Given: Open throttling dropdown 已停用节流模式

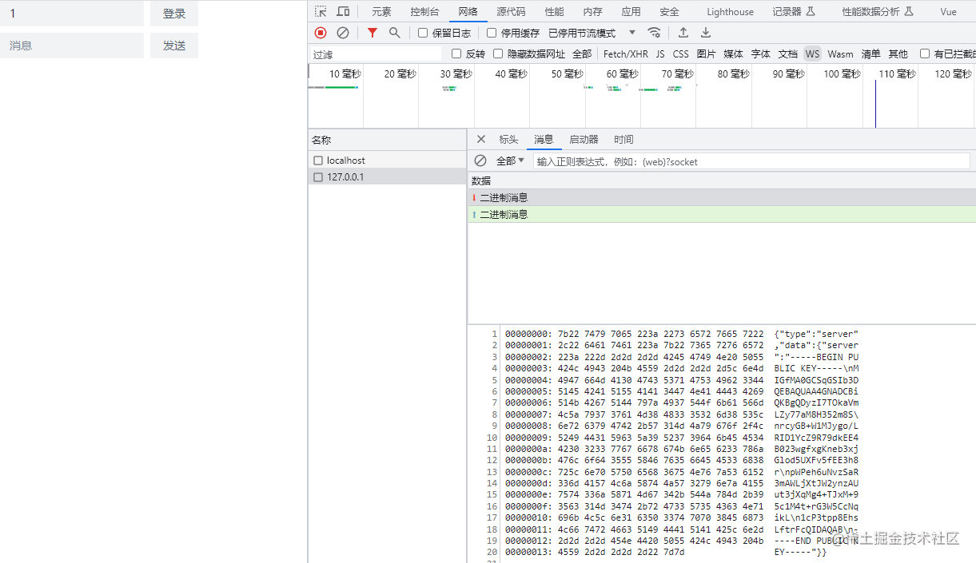Looking at the screenshot, I should [x=592, y=33].
